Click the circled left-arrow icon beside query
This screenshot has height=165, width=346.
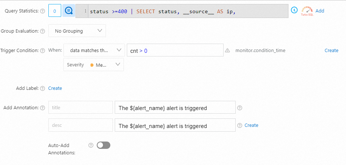[x=294, y=10]
